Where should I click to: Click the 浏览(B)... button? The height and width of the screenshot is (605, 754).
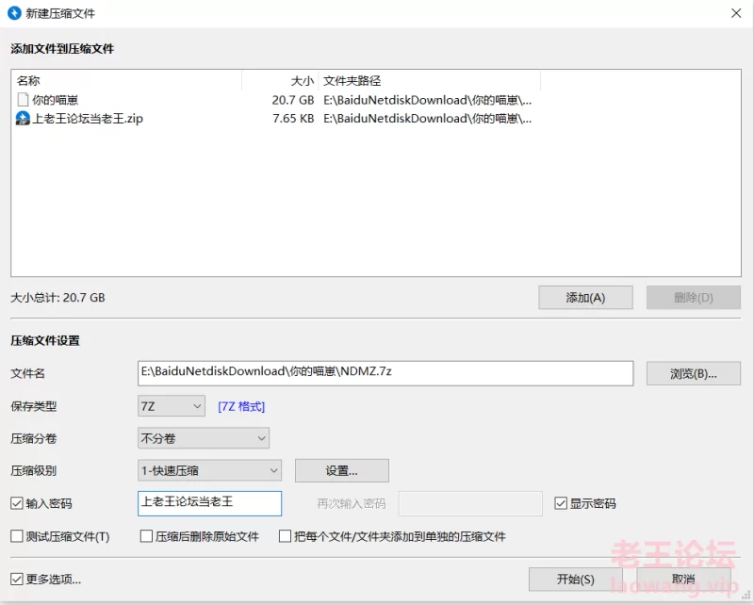(x=694, y=374)
